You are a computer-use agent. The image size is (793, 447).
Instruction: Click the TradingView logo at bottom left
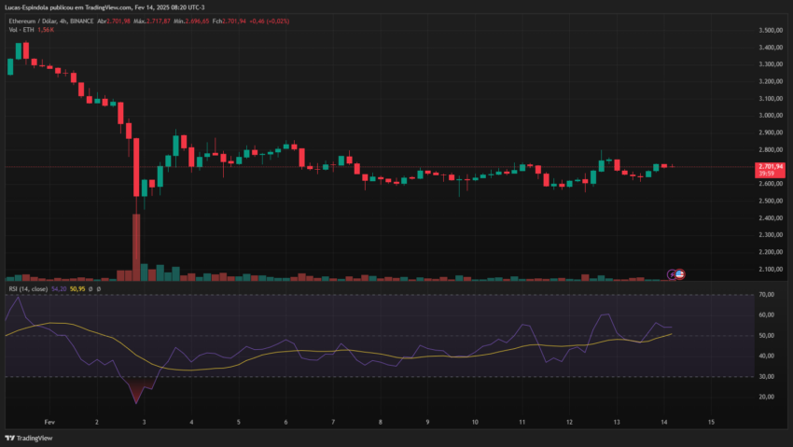tap(29, 438)
